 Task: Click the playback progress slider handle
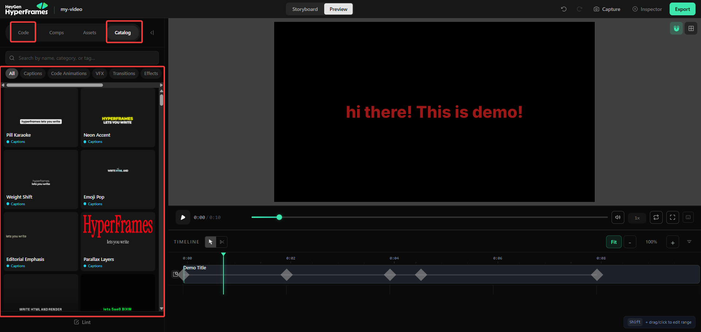(279, 217)
